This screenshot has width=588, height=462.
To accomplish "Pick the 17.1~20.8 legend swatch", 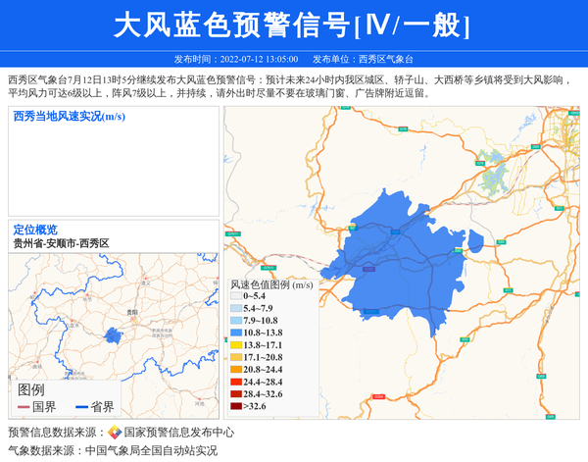I will click(x=235, y=358).
